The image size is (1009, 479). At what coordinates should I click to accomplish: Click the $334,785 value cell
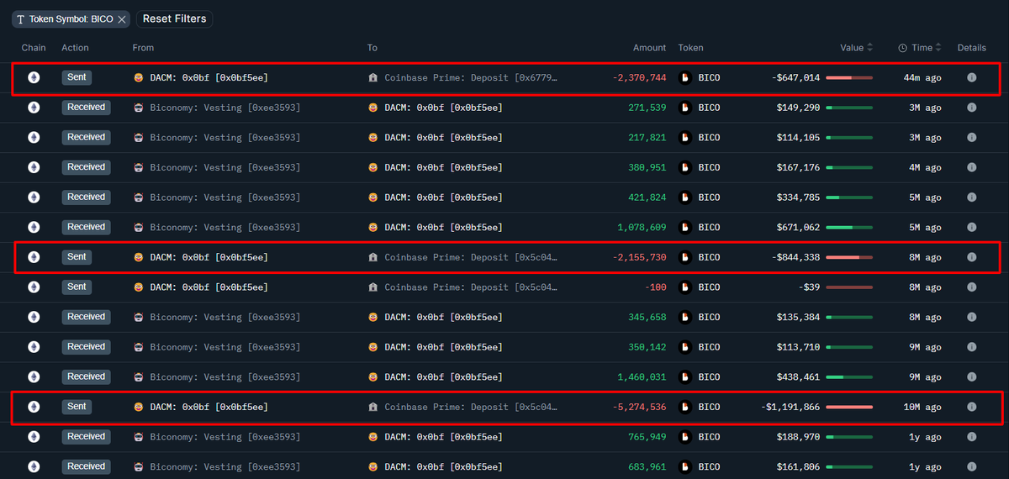click(x=798, y=197)
